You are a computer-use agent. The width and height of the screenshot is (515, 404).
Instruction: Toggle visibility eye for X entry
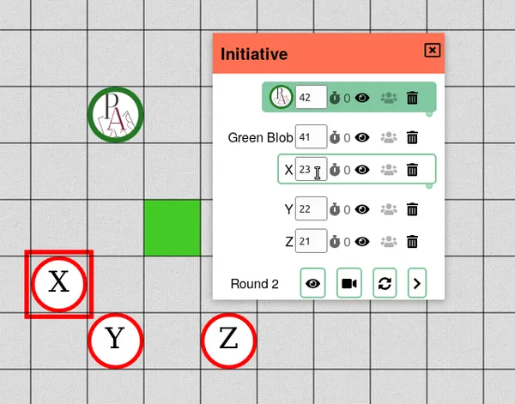point(362,170)
